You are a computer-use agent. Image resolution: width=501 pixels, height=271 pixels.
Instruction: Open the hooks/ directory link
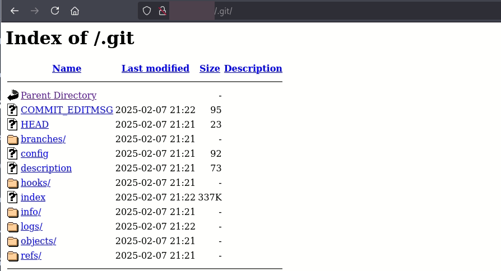click(35, 183)
